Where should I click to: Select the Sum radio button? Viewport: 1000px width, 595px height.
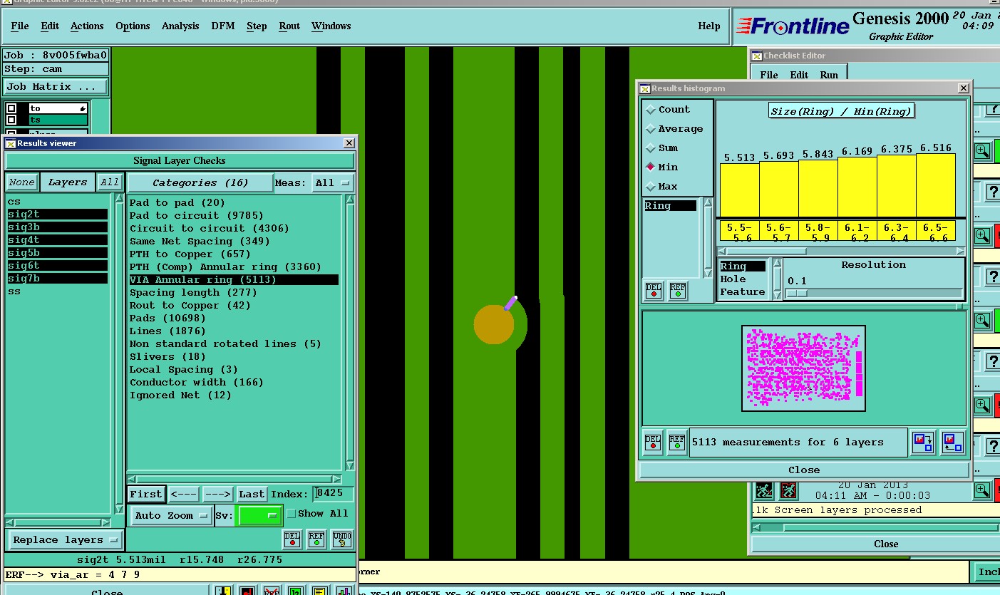click(651, 148)
